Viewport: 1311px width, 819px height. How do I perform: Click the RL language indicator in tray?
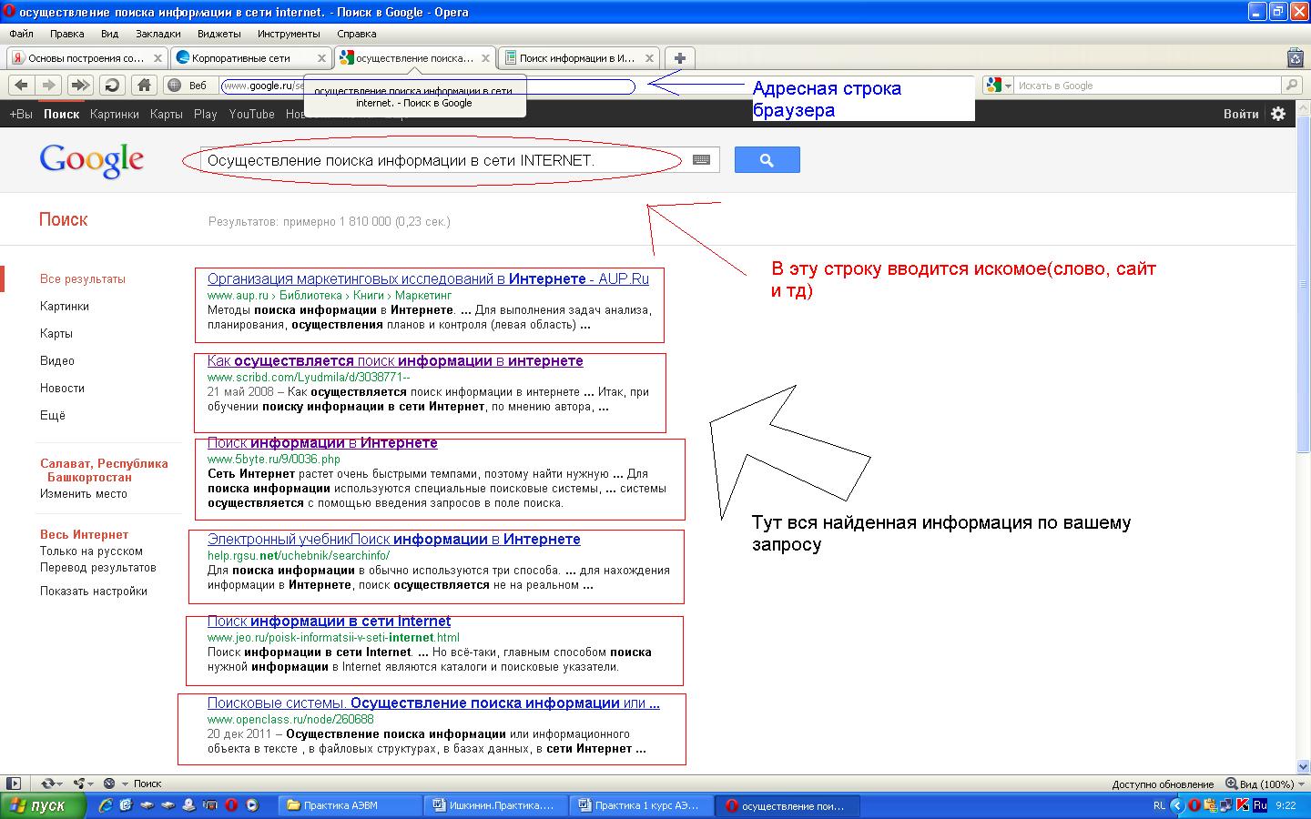click(x=1159, y=805)
